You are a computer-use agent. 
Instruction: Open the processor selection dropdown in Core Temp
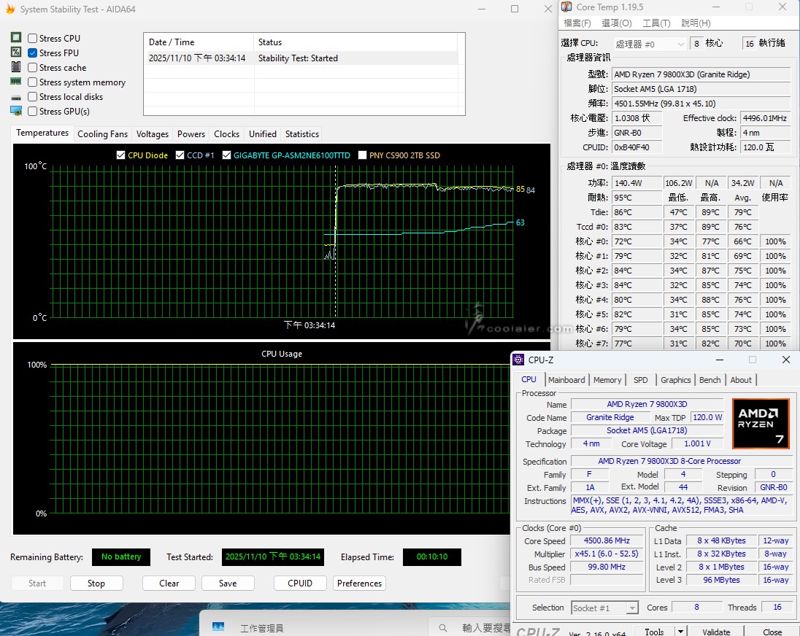650,44
